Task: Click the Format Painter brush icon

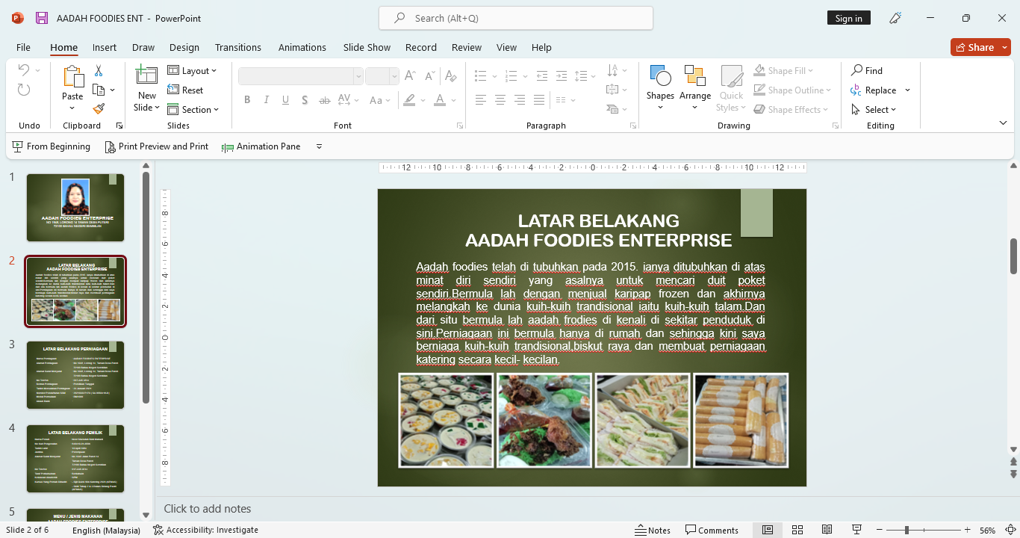Action: (98, 109)
